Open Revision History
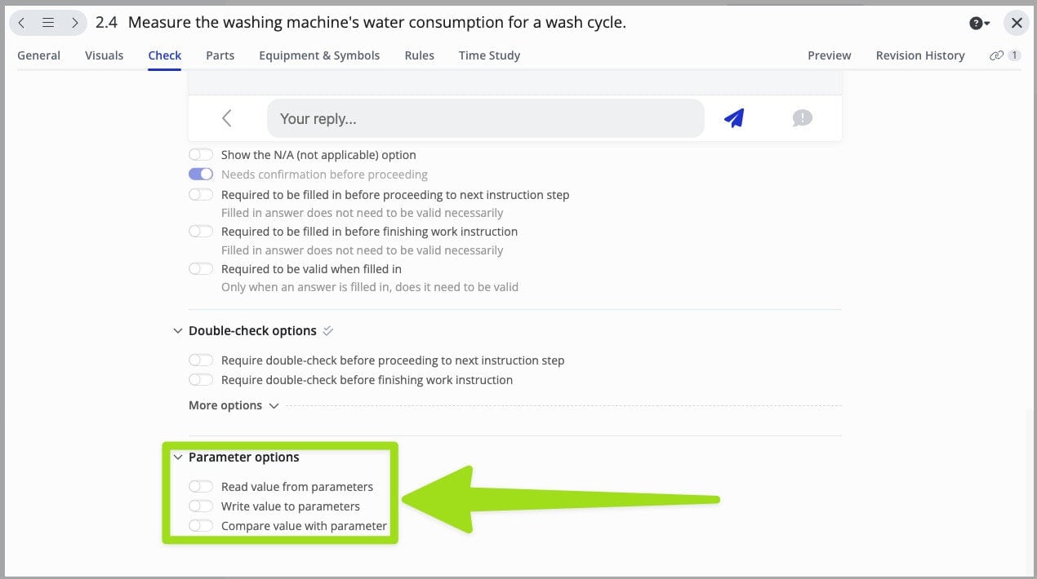This screenshot has height=579, width=1037. click(919, 55)
